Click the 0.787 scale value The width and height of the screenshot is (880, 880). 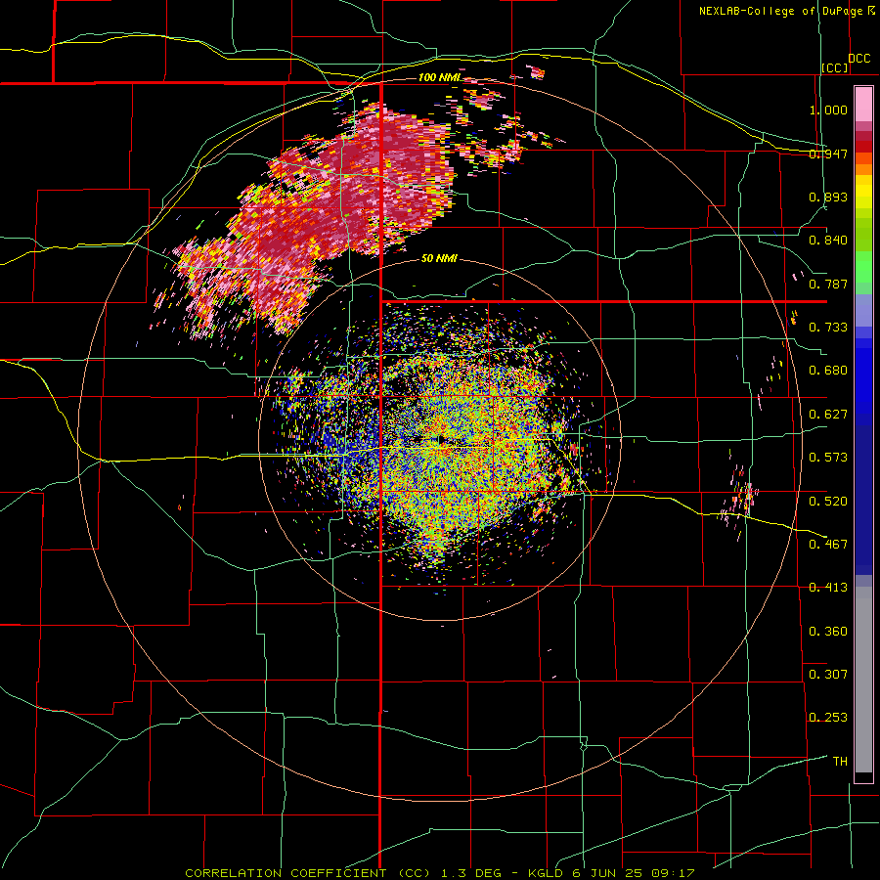(828, 284)
